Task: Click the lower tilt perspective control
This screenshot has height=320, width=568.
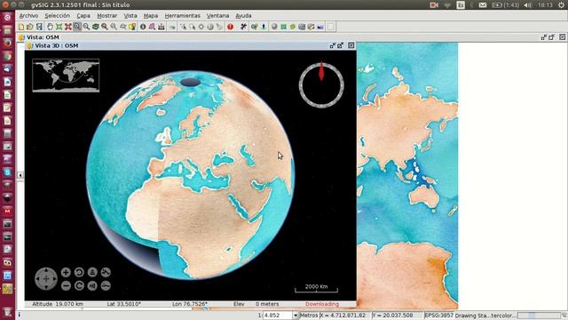Action: (92, 286)
